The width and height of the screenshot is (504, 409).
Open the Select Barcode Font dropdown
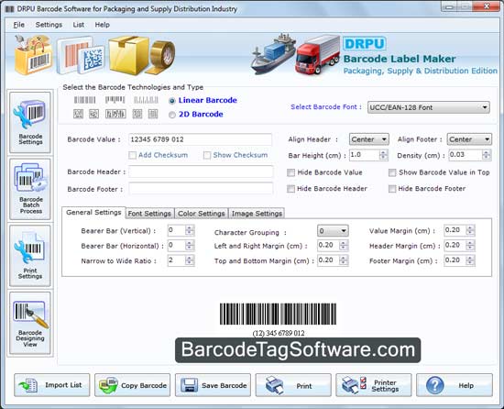pyautogui.click(x=429, y=107)
